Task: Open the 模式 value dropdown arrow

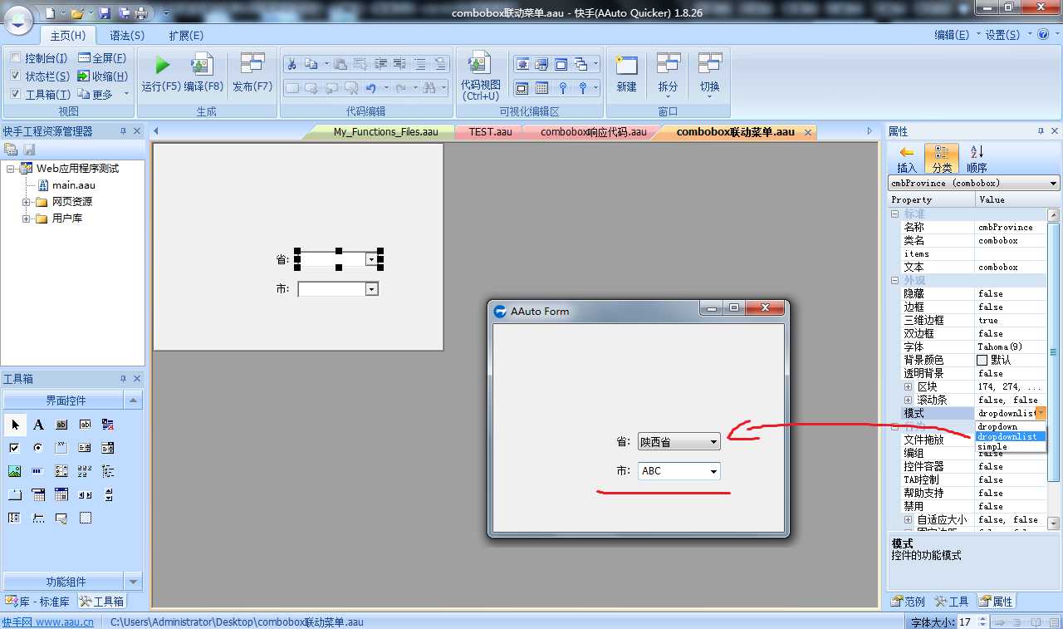Action: coord(1041,413)
